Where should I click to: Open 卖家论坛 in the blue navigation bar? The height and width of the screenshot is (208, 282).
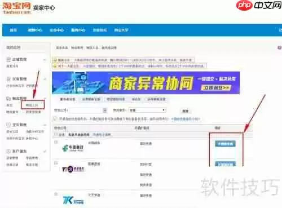(x=100, y=30)
